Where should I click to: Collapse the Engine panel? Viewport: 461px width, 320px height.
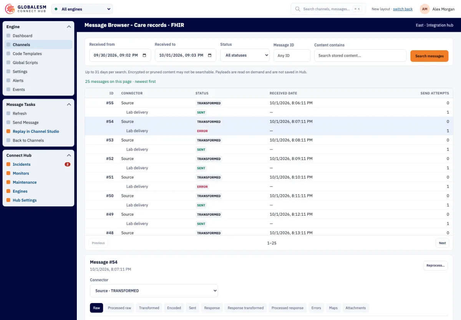tap(69, 27)
